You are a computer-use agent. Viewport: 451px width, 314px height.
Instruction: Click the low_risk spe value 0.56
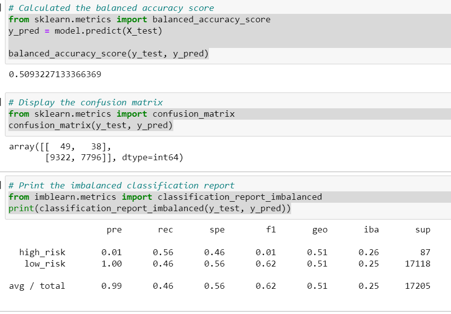[214, 264]
